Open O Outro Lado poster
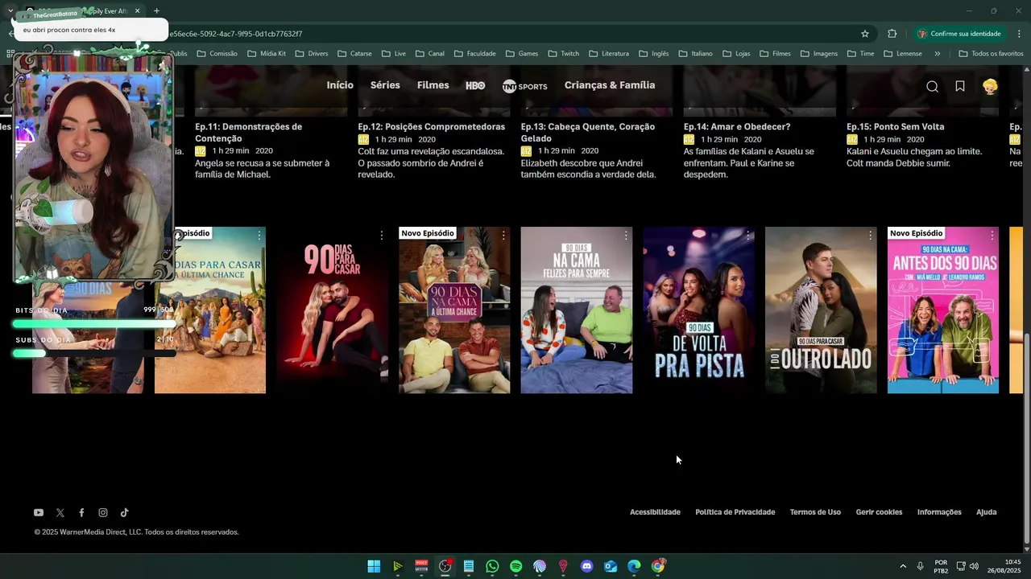This screenshot has height=579, width=1031. coord(821,310)
